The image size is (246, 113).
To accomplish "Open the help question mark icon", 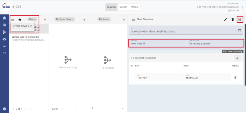I will pyautogui.click(x=5, y=109).
